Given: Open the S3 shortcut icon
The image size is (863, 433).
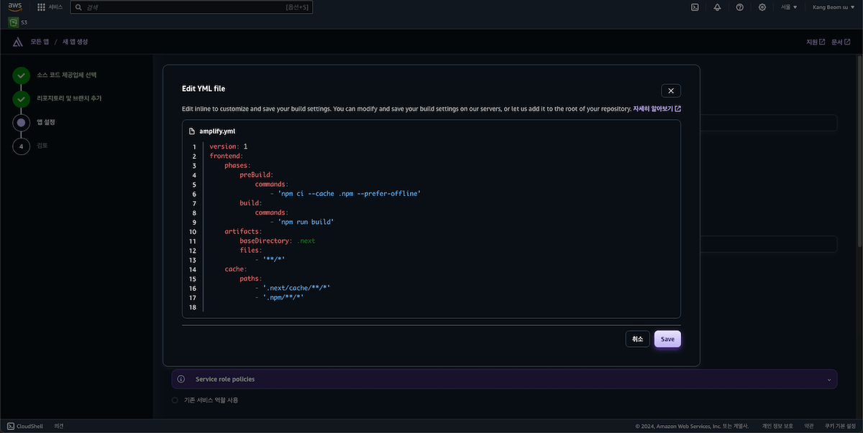Looking at the screenshot, I should 14,22.
